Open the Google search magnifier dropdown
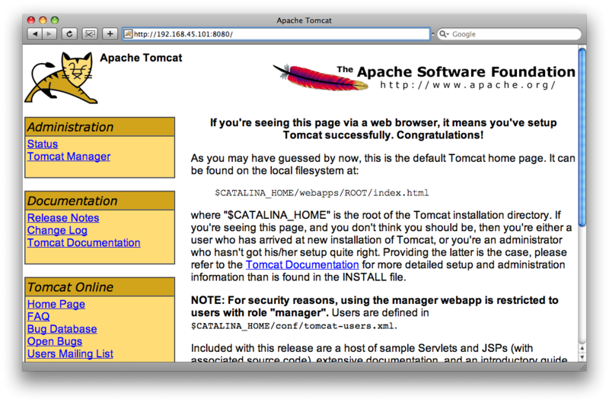 click(444, 34)
